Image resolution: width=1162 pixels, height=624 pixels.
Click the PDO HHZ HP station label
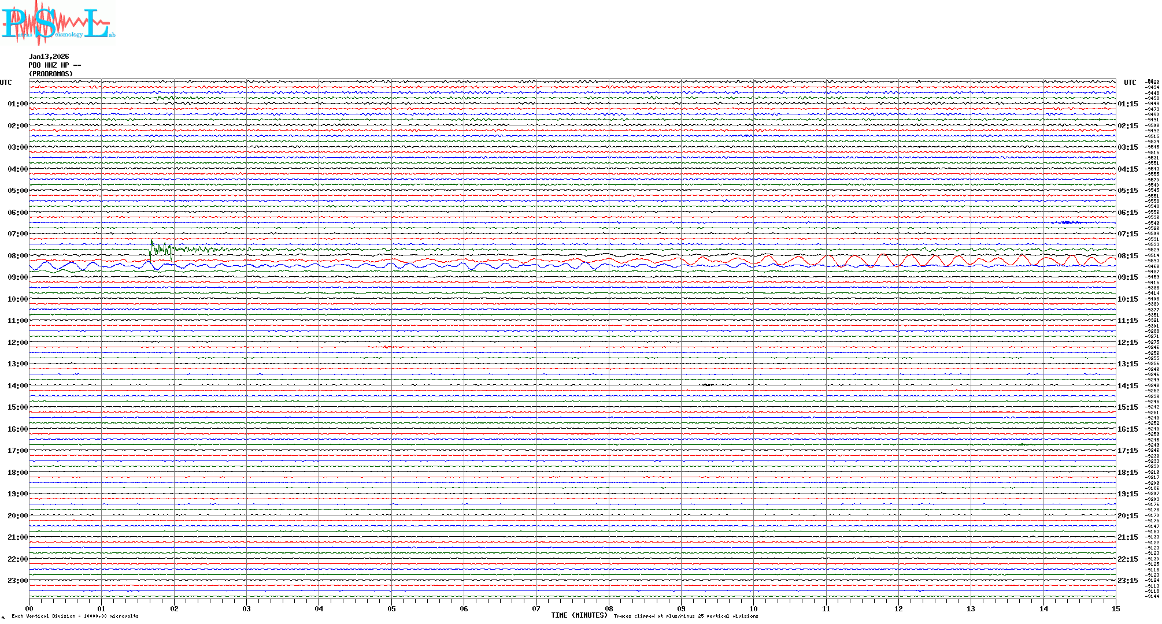[54, 65]
